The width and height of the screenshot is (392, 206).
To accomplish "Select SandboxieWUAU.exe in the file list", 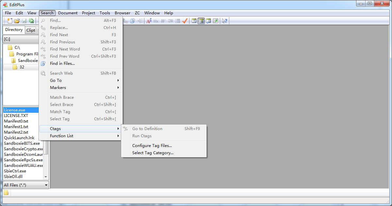I will 23,166.
